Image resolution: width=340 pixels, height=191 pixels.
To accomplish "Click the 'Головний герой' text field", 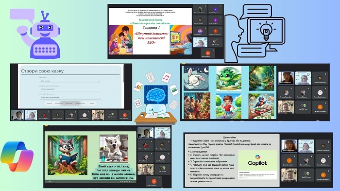I will pyautogui.click(x=70, y=89).
